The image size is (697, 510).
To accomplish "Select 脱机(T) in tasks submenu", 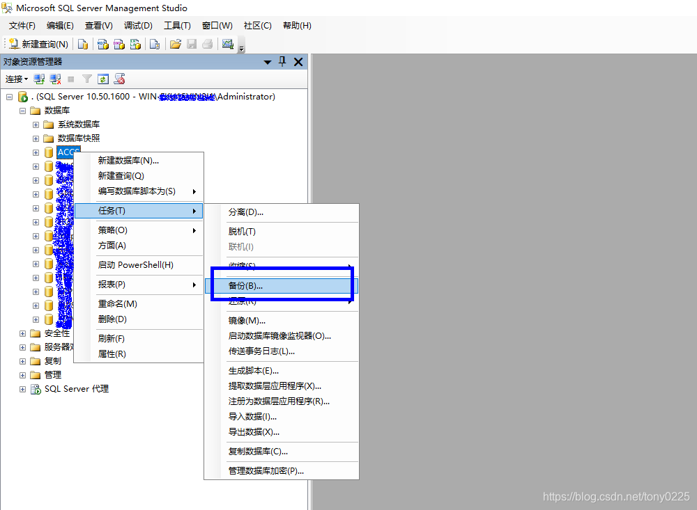I will pos(282,232).
